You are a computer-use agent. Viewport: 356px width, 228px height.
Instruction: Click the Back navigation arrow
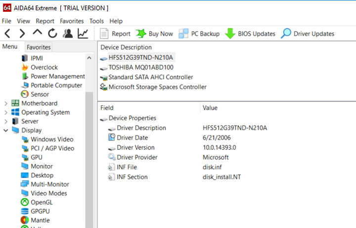(x=7, y=34)
